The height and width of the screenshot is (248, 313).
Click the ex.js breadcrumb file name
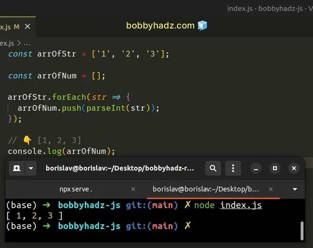[x=7, y=43]
